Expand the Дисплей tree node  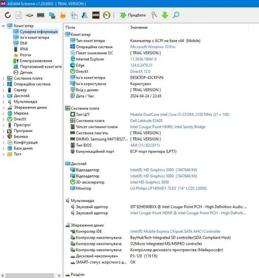(x=3, y=96)
